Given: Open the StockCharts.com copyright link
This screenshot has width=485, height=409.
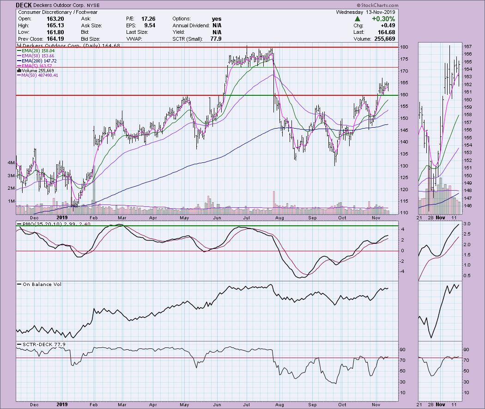Looking at the screenshot, I should tap(377, 5).
